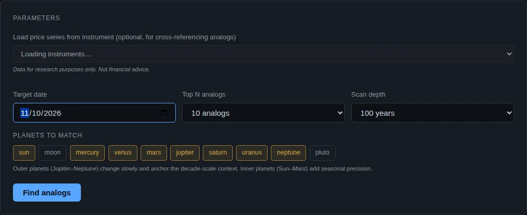Click the PARAMETERS heading
527x215 pixels.
(36, 18)
